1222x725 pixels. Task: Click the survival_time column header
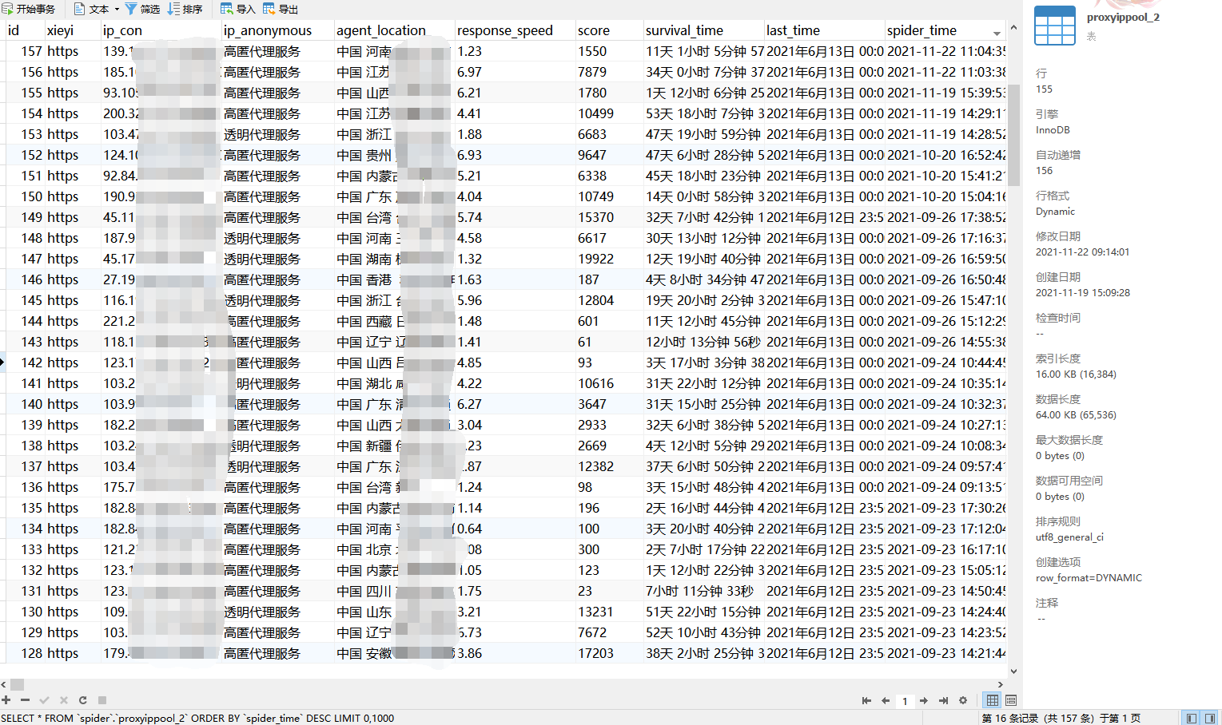click(703, 30)
